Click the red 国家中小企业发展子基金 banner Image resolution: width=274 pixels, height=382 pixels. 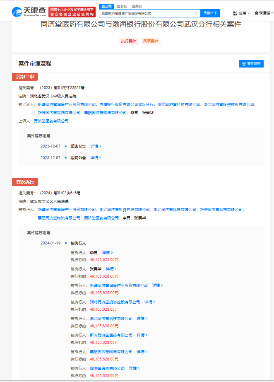72,12
